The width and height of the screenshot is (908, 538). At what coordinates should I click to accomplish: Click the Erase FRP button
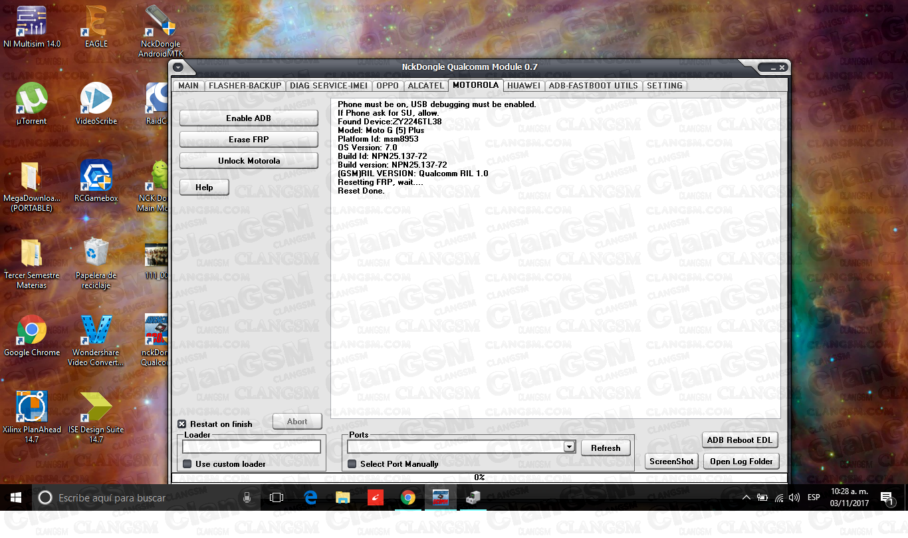pos(249,140)
